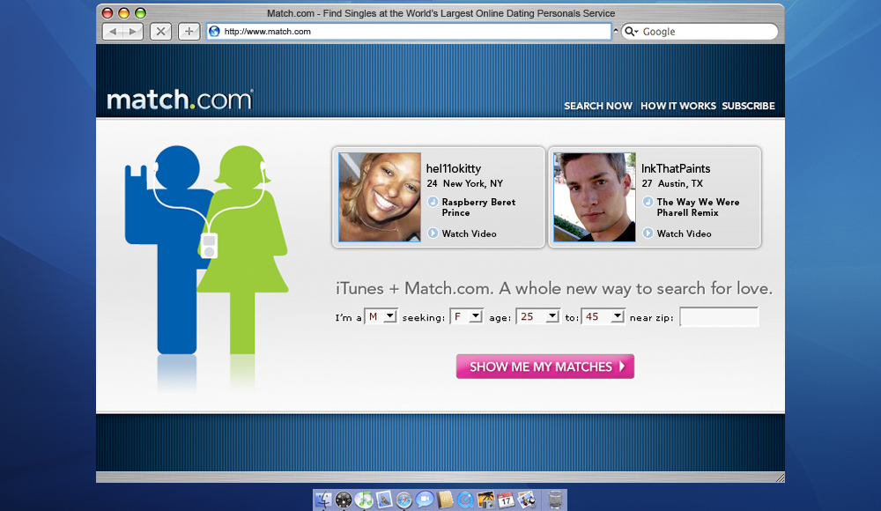This screenshot has height=511, width=881.
Task: Open Safari compass icon in dock
Action: coord(404,500)
